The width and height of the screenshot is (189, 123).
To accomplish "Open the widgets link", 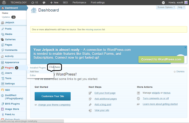I will 156,93.
